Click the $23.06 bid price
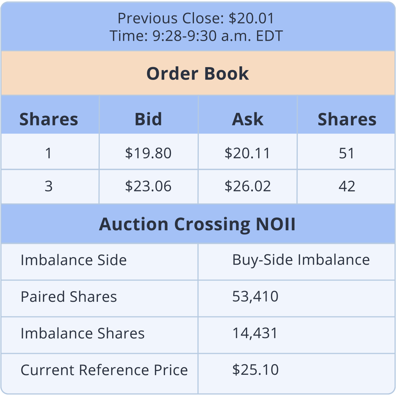Screen dimensions: 396x396 pos(148,186)
